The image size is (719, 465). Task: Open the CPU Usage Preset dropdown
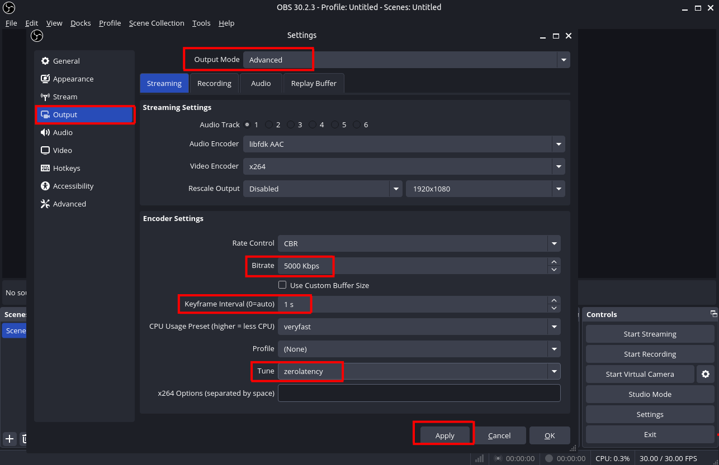click(x=554, y=327)
